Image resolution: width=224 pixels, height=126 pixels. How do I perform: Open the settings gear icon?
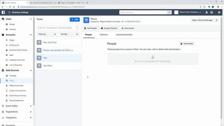coord(211,13)
